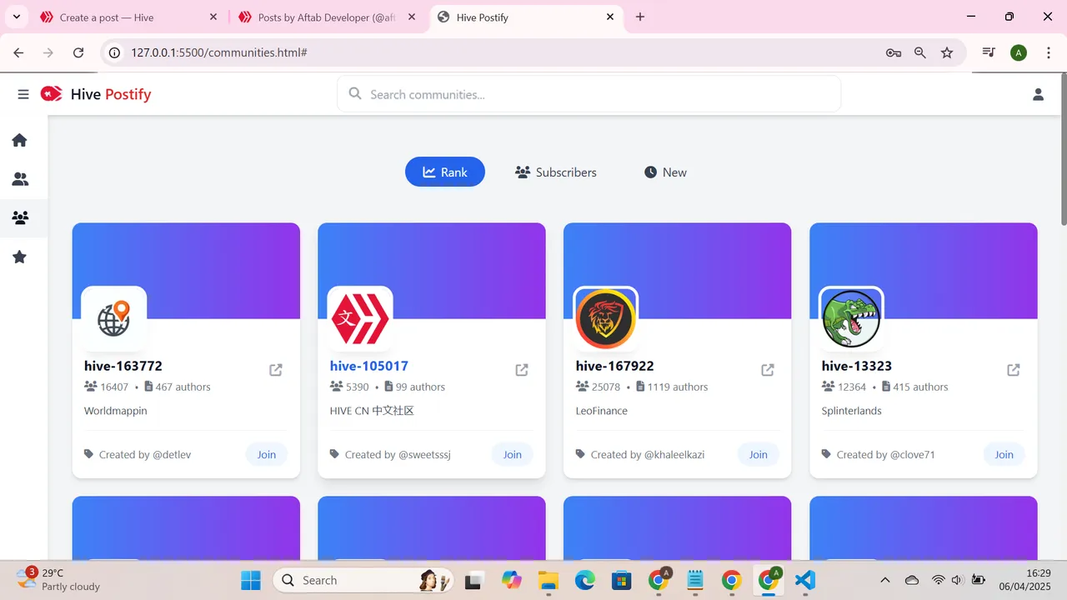
Task: Open hive-105017 external link icon
Action: 522,370
